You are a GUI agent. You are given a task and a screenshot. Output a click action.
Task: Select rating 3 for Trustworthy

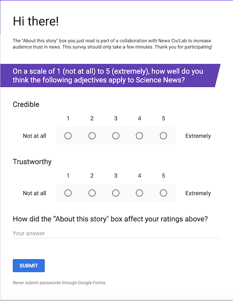[116, 193]
